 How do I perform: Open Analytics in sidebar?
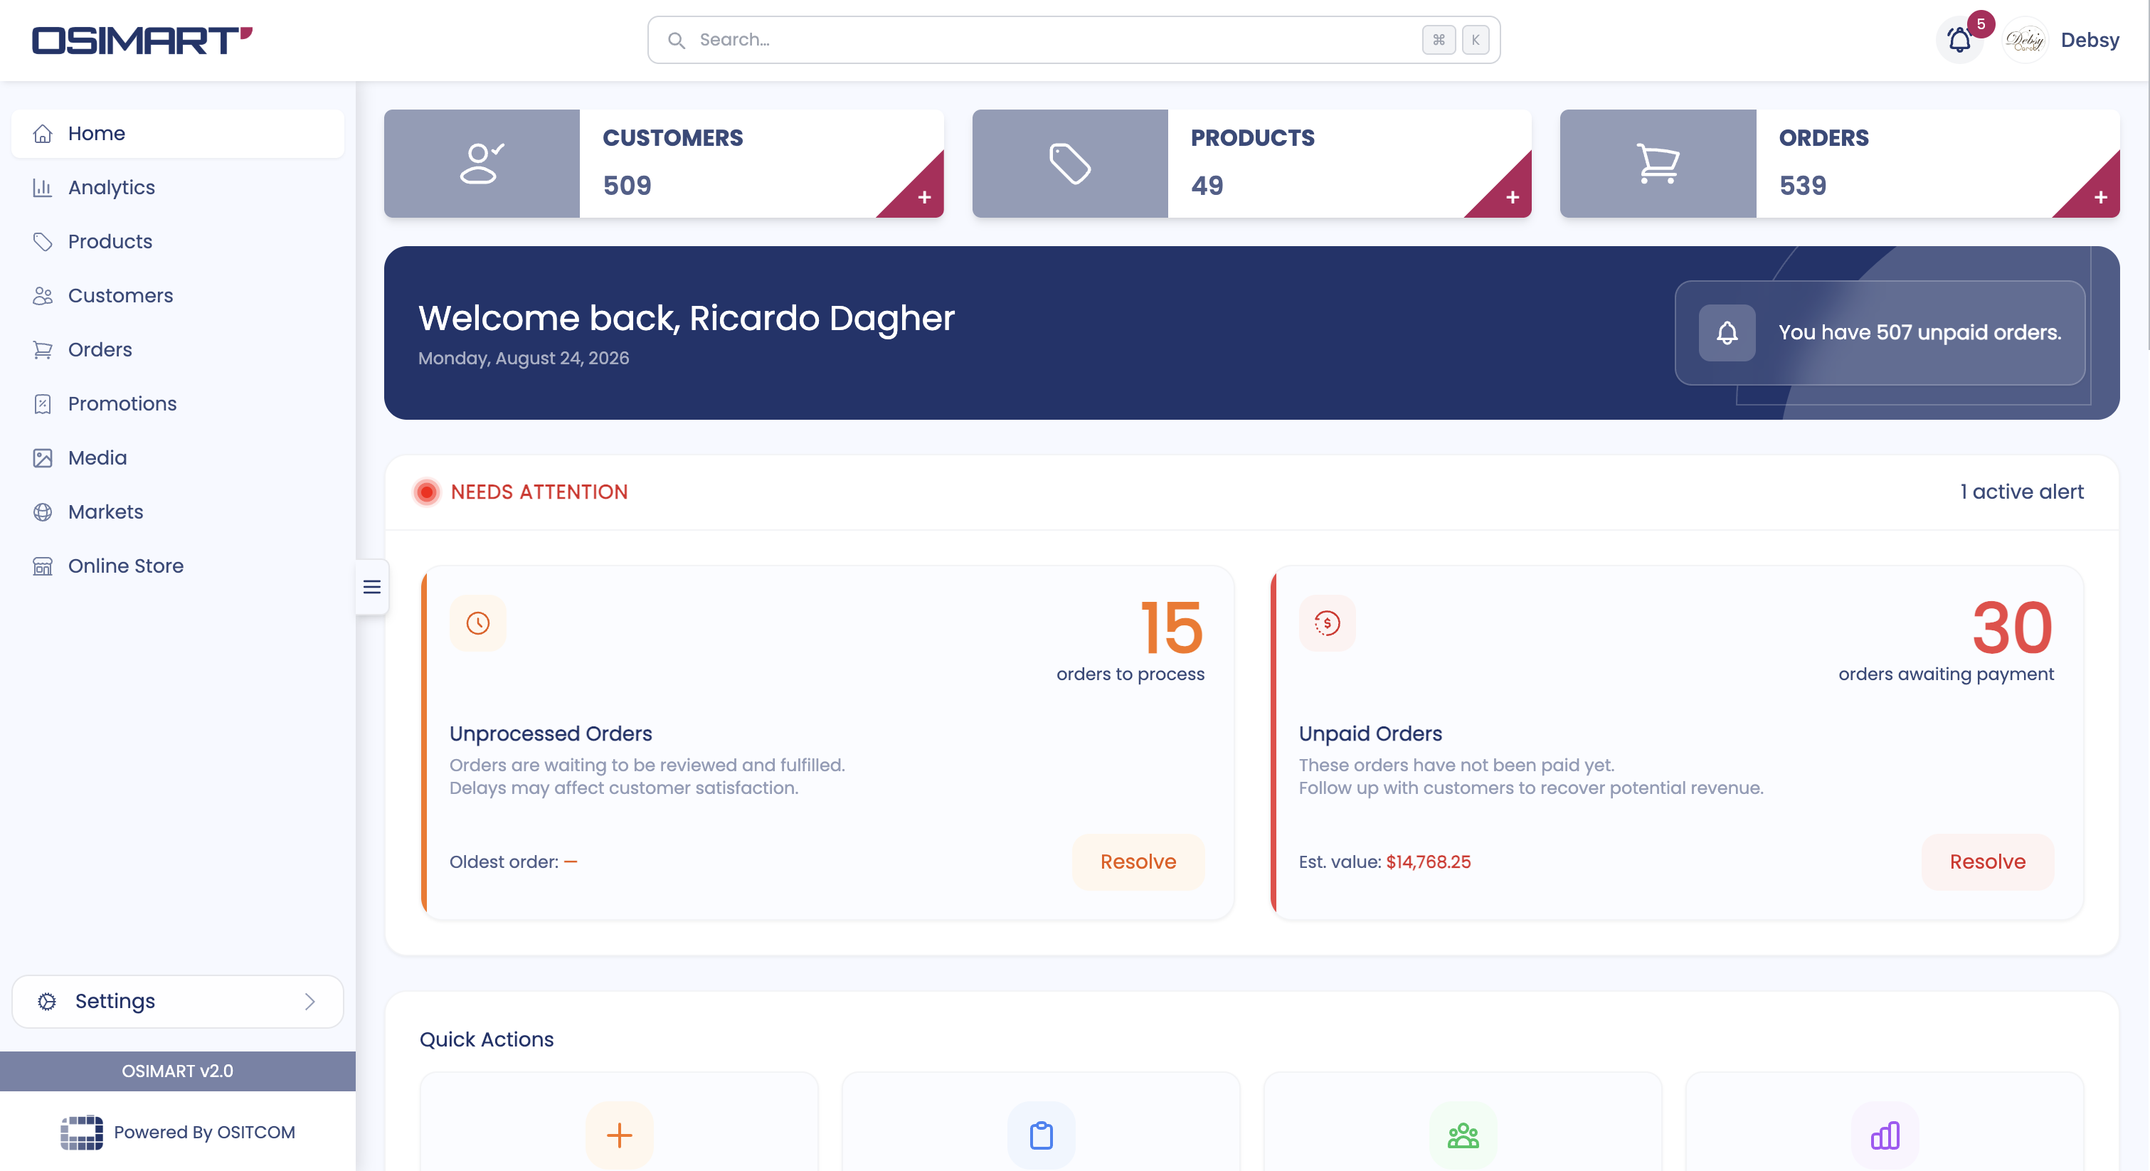178,187
